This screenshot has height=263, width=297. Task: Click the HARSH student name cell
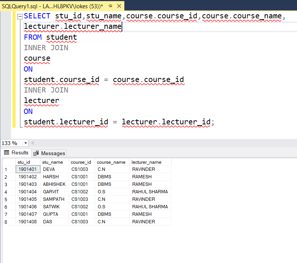pos(55,177)
